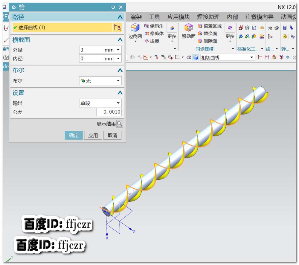
Task: Click the blue spring icon in 弹 group
Action: 291,28
